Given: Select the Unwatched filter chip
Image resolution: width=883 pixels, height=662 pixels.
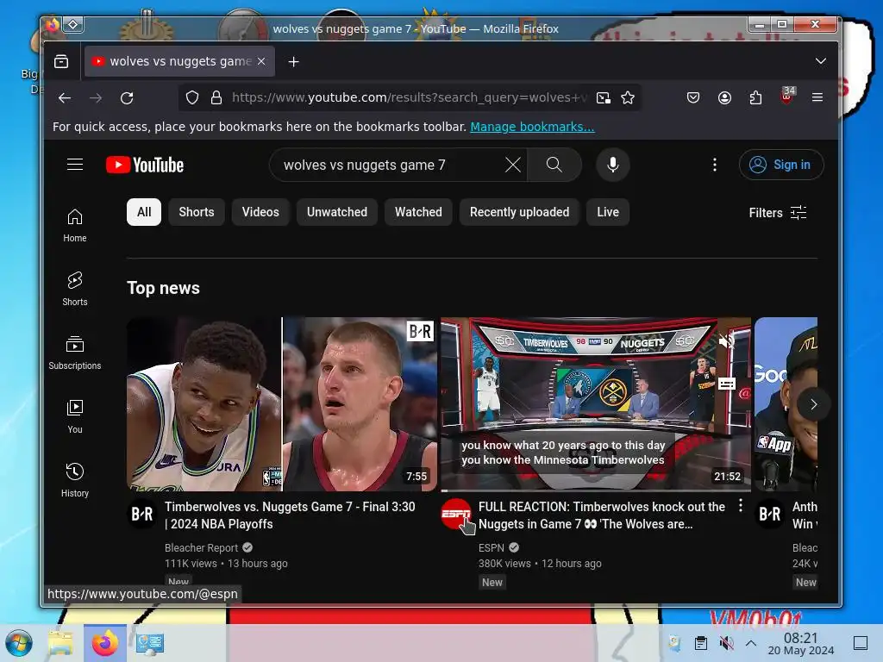Looking at the screenshot, I should tap(337, 212).
